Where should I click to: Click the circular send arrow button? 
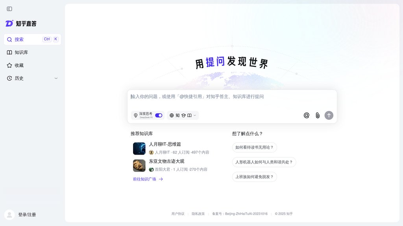point(329,115)
